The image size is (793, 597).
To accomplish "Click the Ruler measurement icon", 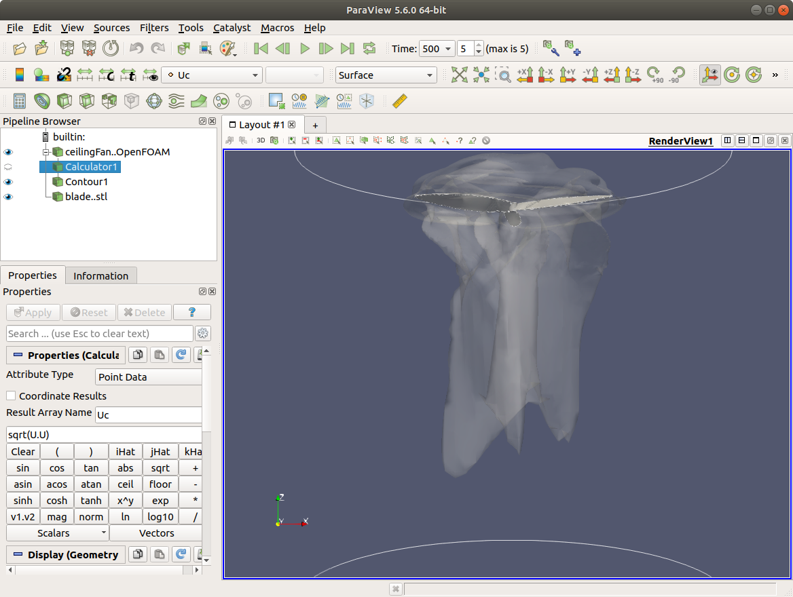I will point(399,101).
